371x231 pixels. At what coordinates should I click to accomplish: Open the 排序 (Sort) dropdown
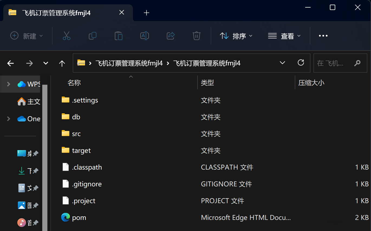click(x=236, y=36)
